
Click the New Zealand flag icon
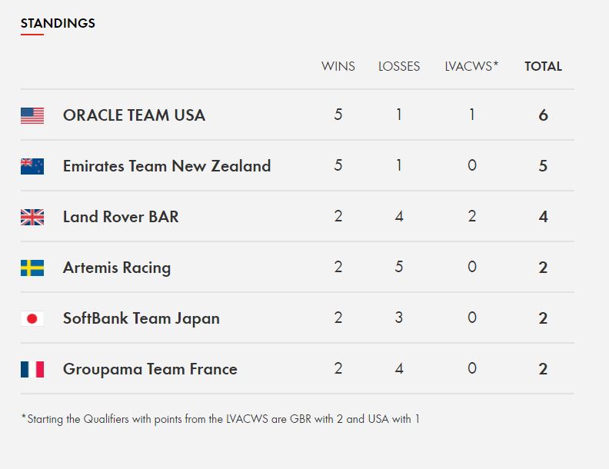pyautogui.click(x=32, y=167)
